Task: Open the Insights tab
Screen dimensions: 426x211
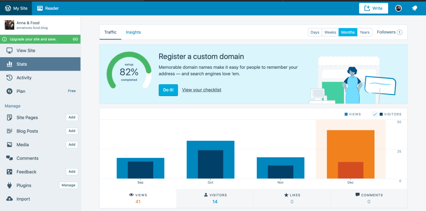Action: point(133,32)
